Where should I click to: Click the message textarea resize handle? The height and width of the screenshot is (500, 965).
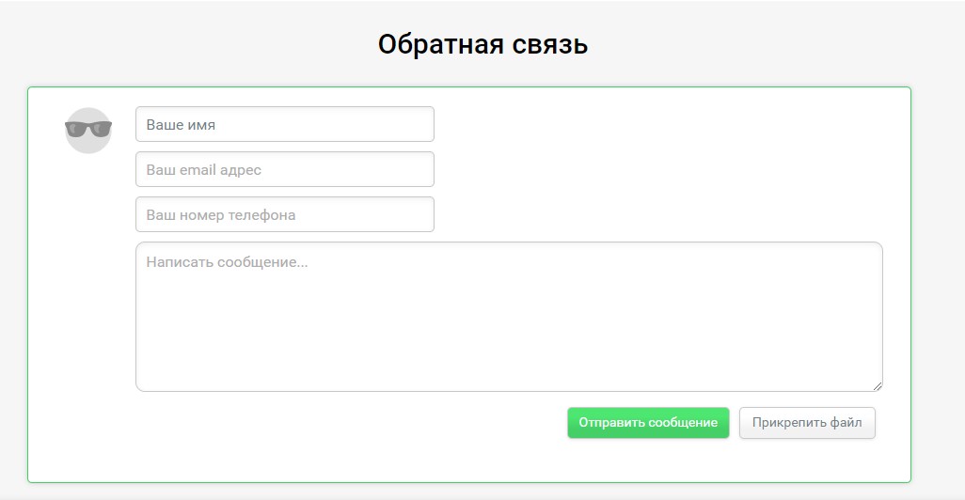point(878,386)
